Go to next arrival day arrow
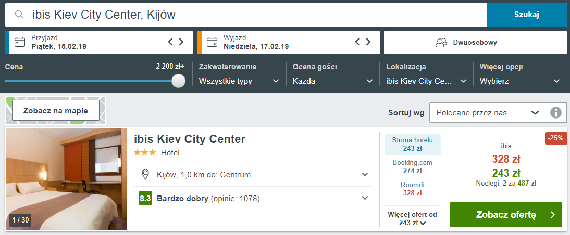570x235 pixels. [x=181, y=42]
